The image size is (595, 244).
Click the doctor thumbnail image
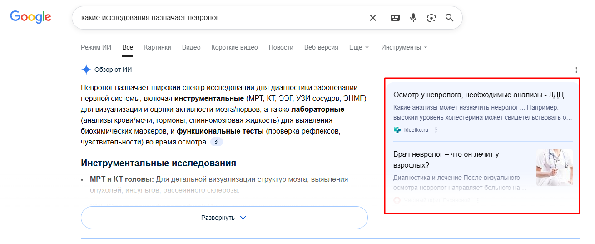tap(554, 168)
